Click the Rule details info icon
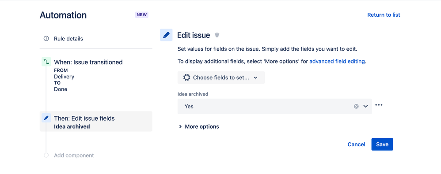The width and height of the screenshot is (441, 174). click(46, 38)
